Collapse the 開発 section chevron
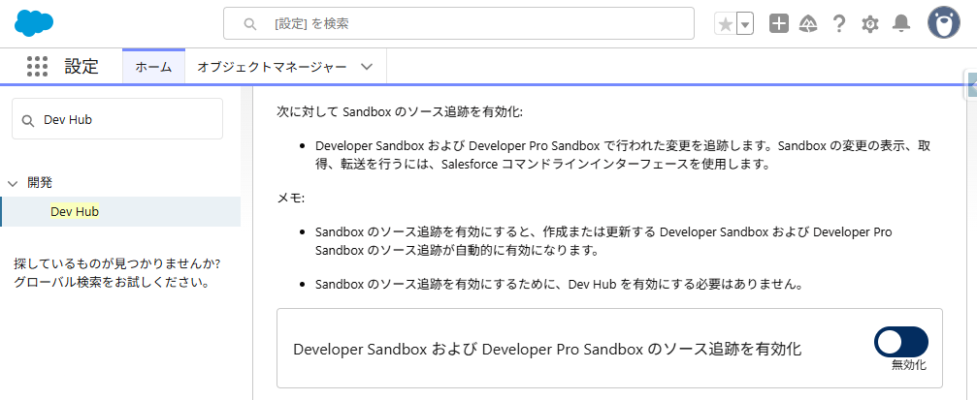Viewport: 977px width, 400px height. tap(12, 183)
